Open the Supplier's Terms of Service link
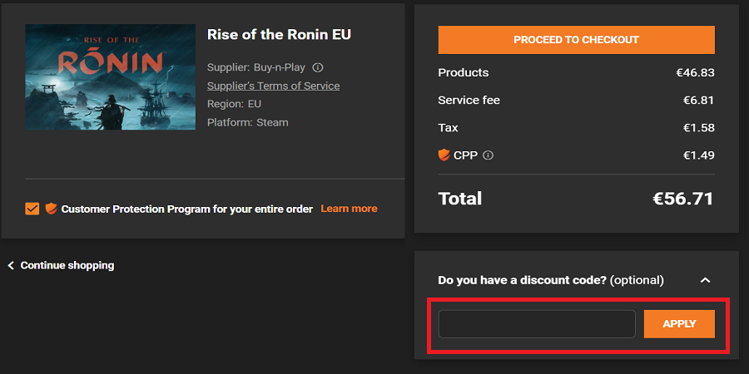This screenshot has height=374, width=749. click(x=273, y=86)
